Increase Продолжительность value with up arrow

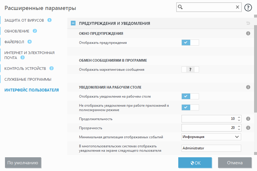click(x=239, y=117)
